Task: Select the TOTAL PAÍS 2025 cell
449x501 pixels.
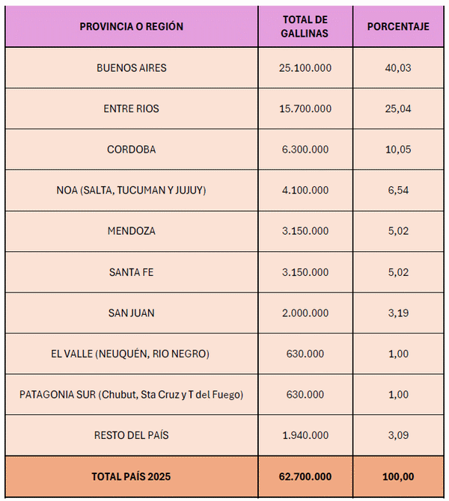Action: (132, 476)
